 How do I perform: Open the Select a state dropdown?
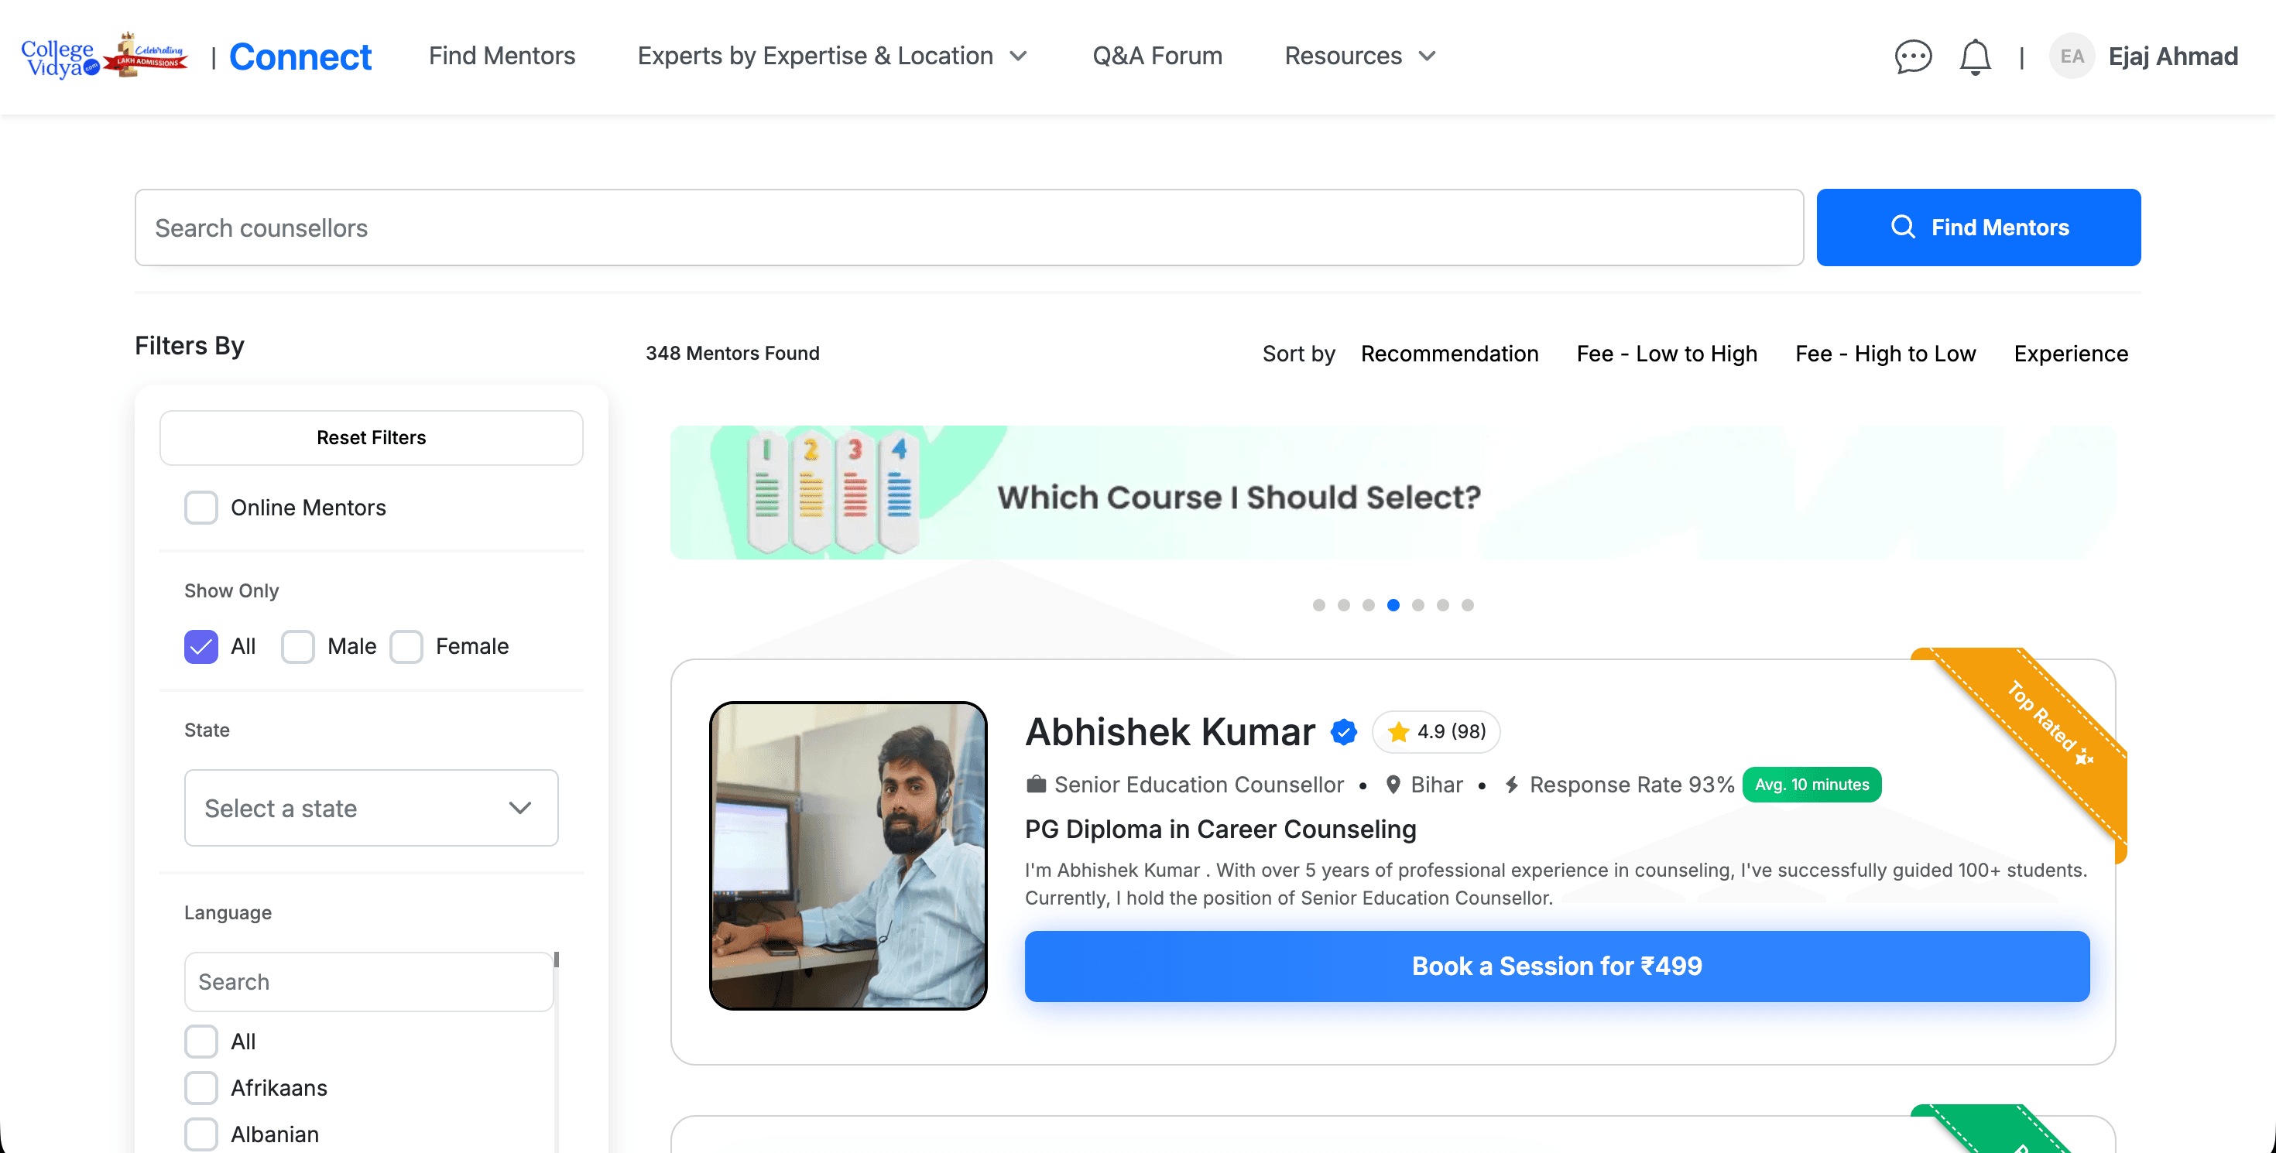point(371,808)
